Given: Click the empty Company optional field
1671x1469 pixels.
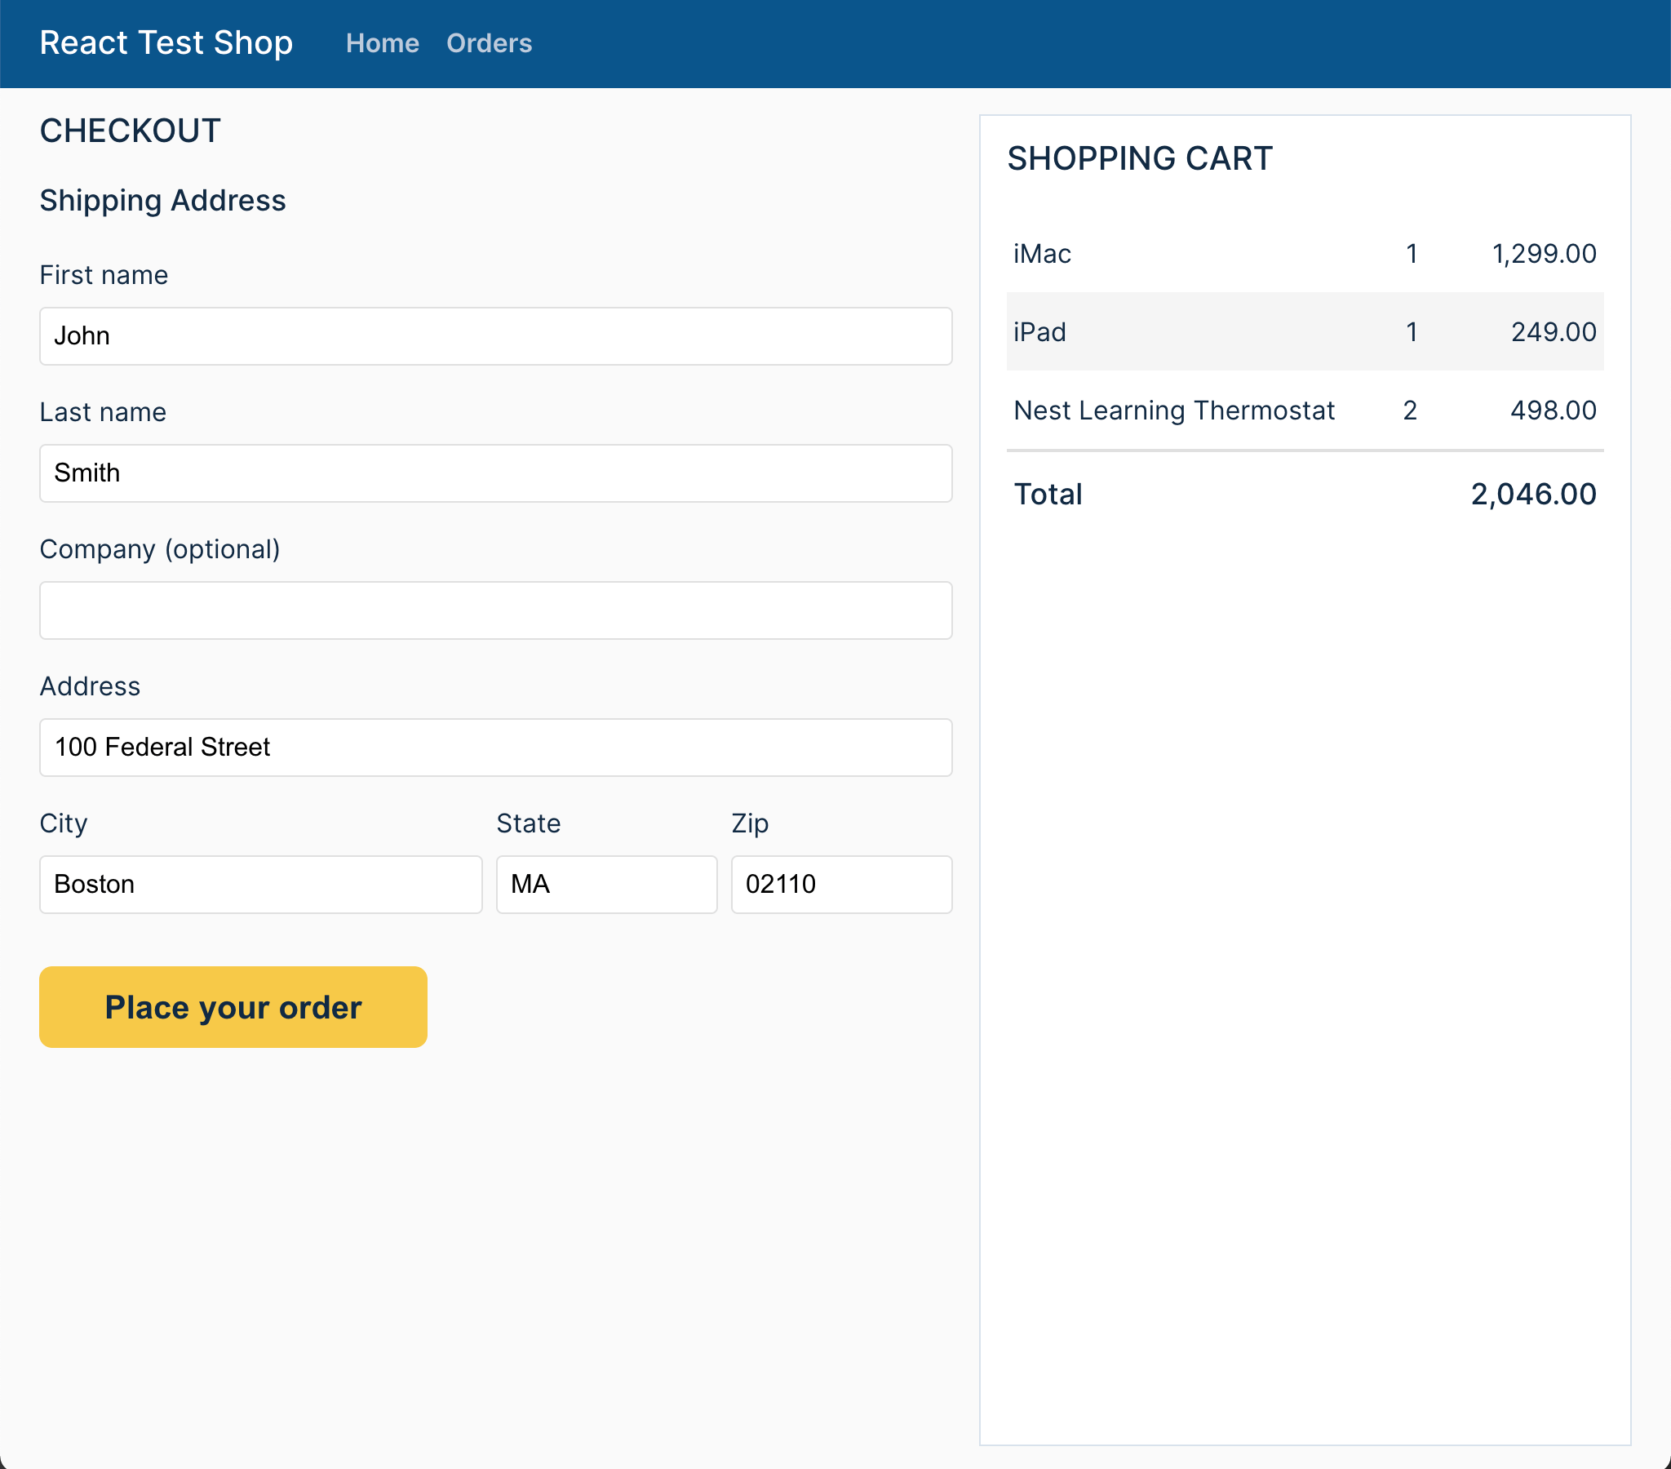Looking at the screenshot, I should [x=495, y=611].
